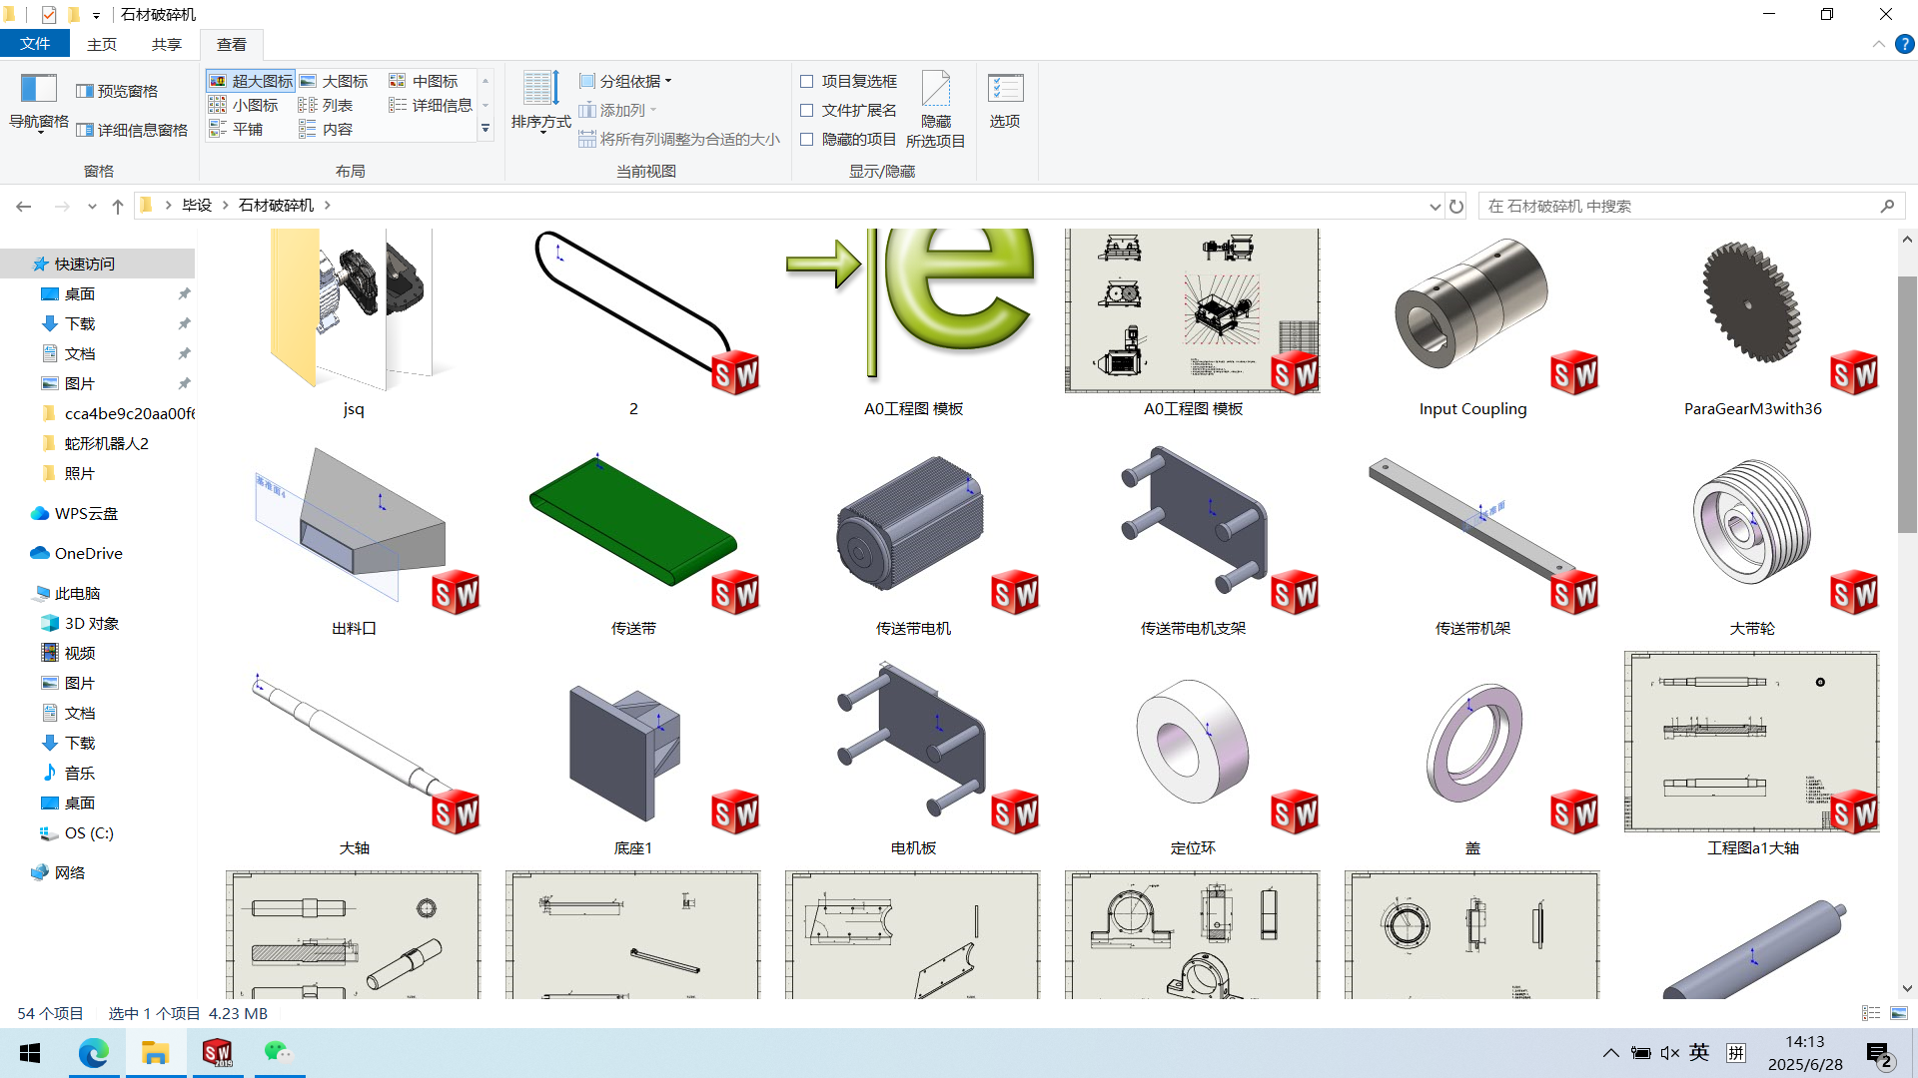This screenshot has width=1918, height=1078.
Task: Select the 工程图a1大轴 drawing file
Action: tap(1752, 754)
